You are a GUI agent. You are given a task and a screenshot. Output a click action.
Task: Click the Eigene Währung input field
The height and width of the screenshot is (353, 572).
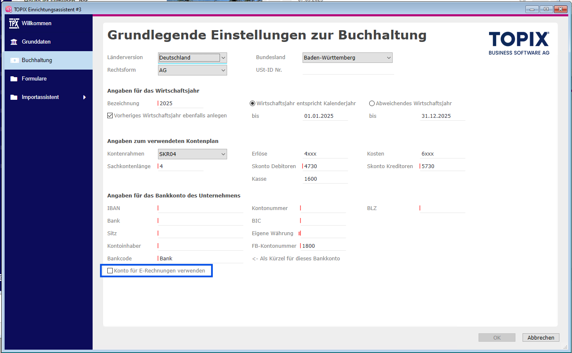click(x=322, y=234)
